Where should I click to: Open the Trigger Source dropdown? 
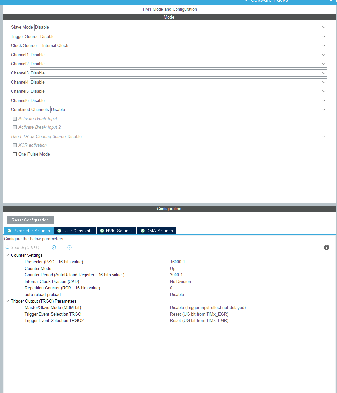183,37
